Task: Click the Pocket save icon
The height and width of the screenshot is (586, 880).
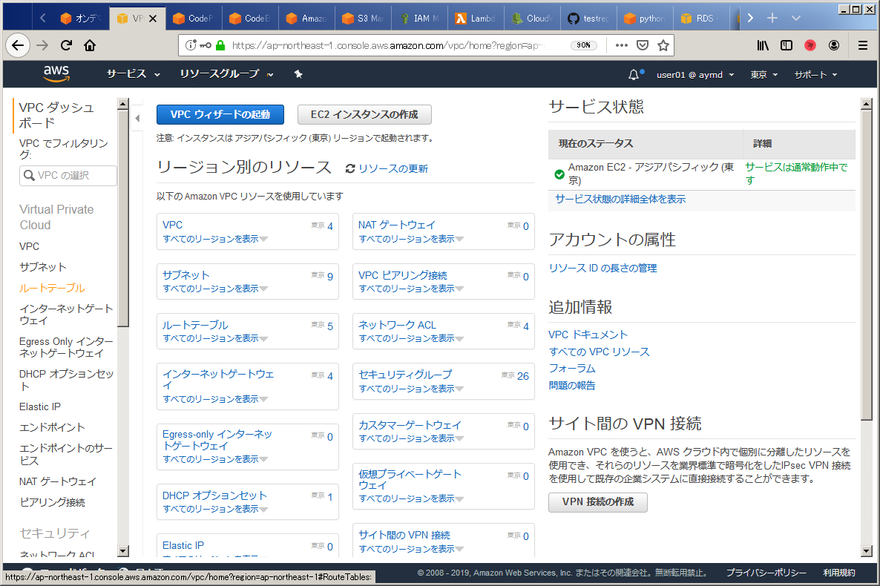Action: point(643,45)
